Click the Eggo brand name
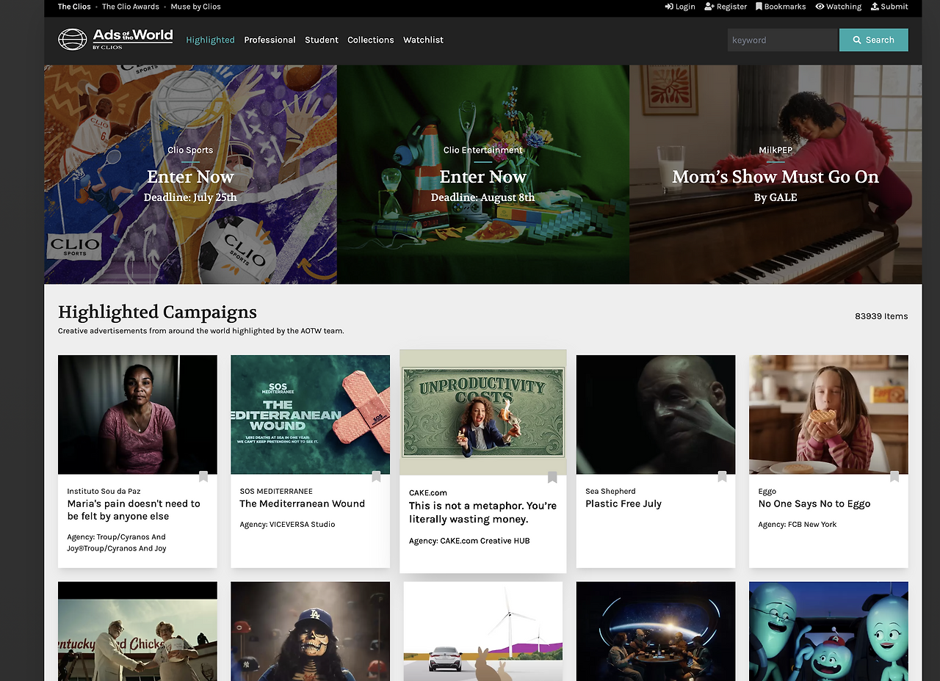Screen dimensions: 940x681 point(767,491)
